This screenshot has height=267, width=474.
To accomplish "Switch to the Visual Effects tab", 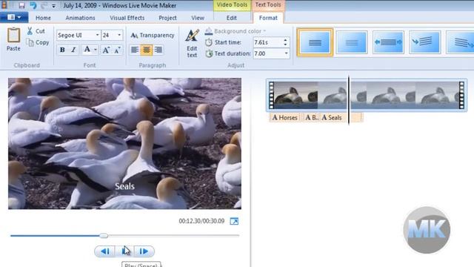I will click(x=127, y=18).
